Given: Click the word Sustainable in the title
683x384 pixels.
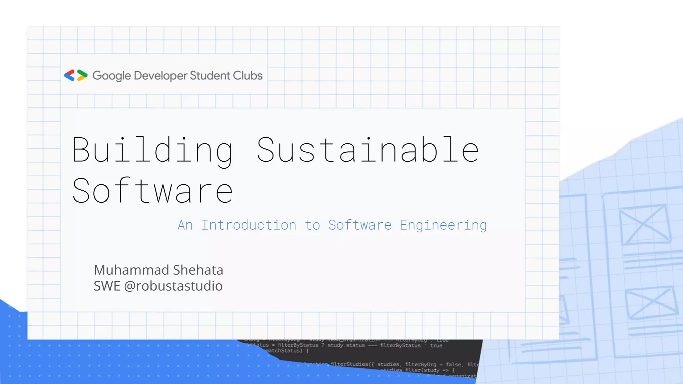Looking at the screenshot, I should (368, 150).
